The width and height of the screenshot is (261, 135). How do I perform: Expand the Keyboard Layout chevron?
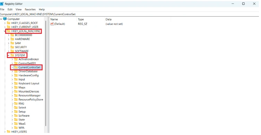coord(12,84)
